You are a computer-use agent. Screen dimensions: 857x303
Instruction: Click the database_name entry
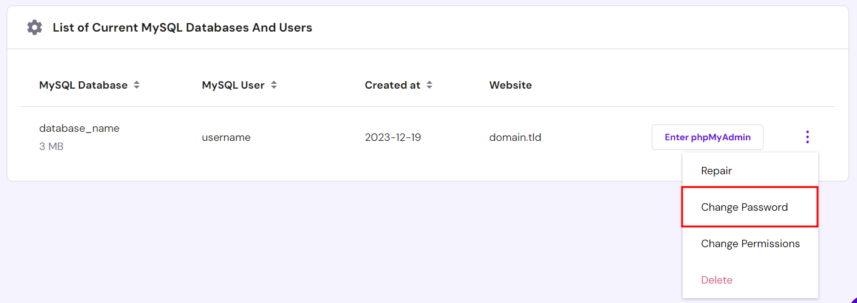pyautogui.click(x=79, y=128)
